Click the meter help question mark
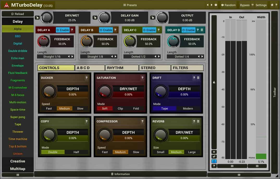Image resolution: width=280 pixels, height=179 pixels. click(x=214, y=166)
